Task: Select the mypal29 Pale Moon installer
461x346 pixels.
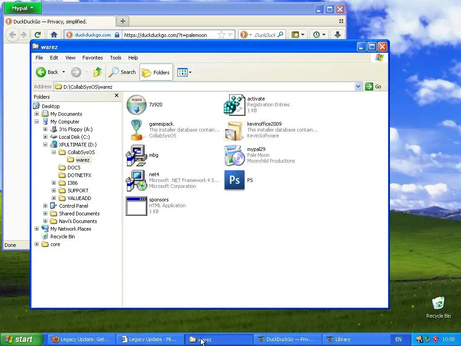Action: pos(234,155)
